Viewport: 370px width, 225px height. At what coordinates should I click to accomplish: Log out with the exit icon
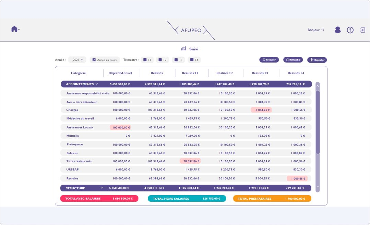coord(362,30)
